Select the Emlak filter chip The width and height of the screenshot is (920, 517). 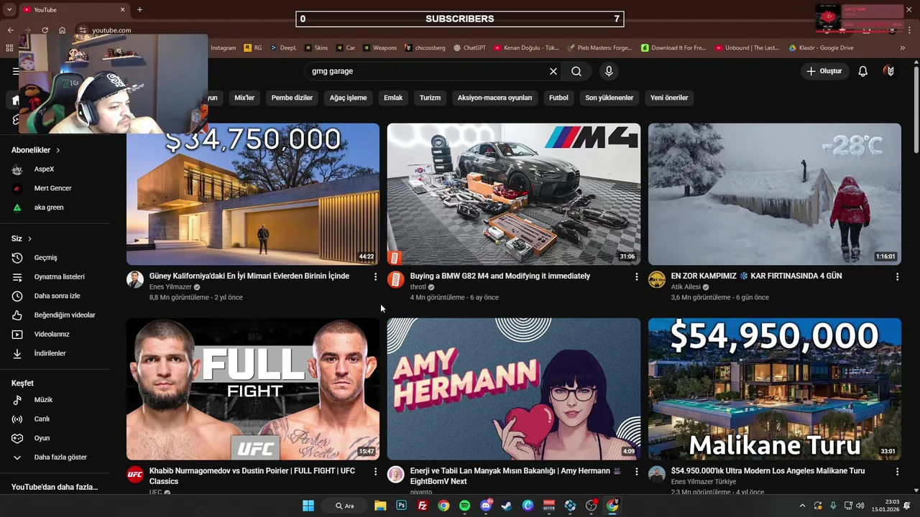[393, 98]
